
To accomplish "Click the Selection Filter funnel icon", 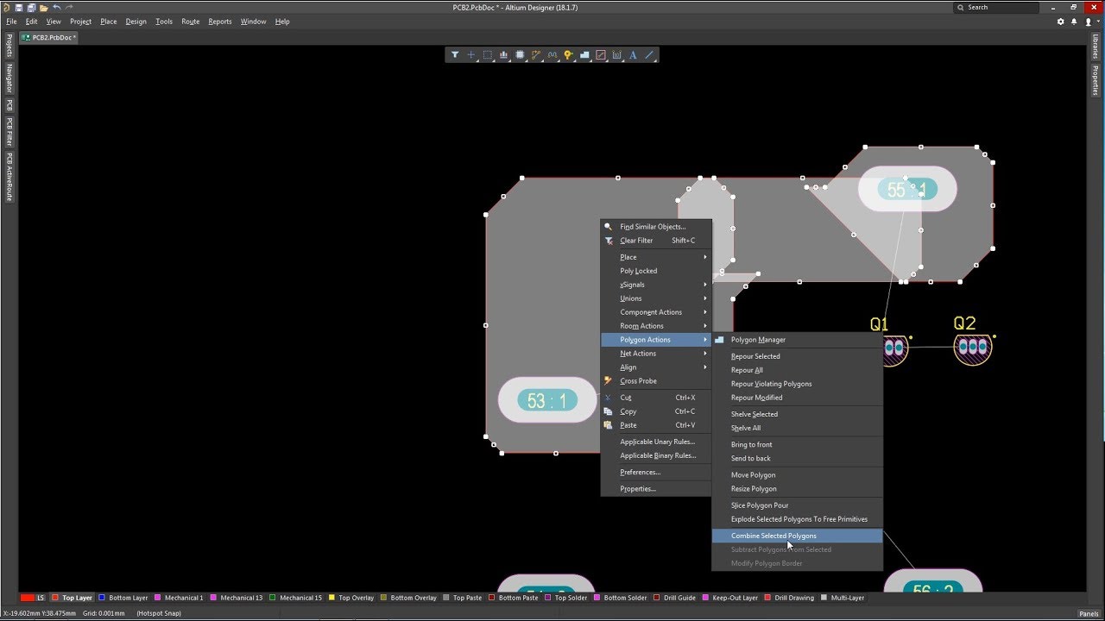I will tap(455, 55).
